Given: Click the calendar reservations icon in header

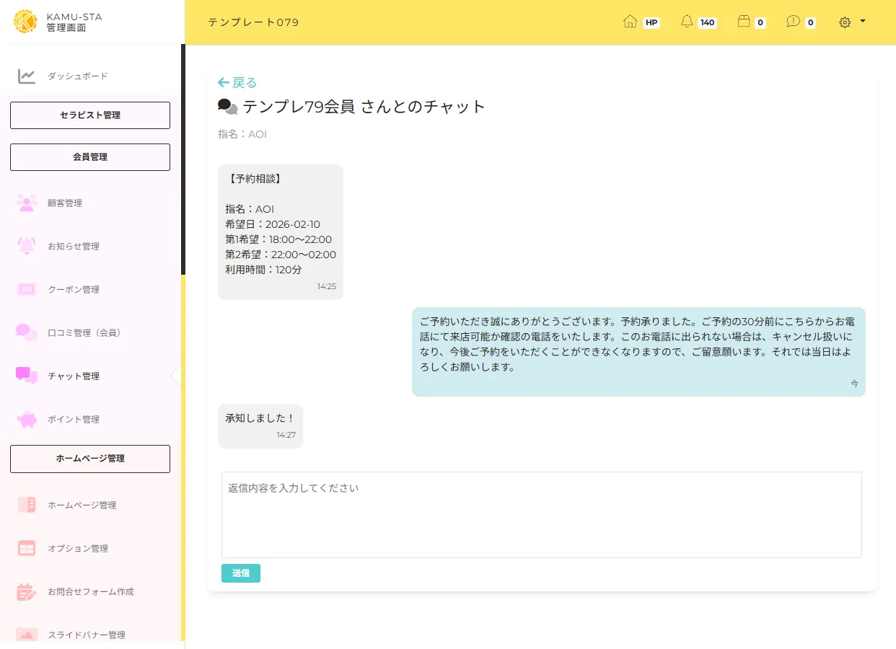Looking at the screenshot, I should (x=744, y=22).
